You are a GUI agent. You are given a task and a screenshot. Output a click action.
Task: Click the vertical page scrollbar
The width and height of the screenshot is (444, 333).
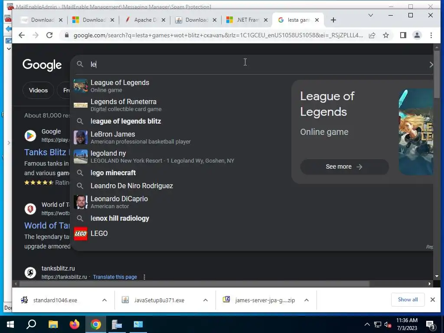pos(437,74)
